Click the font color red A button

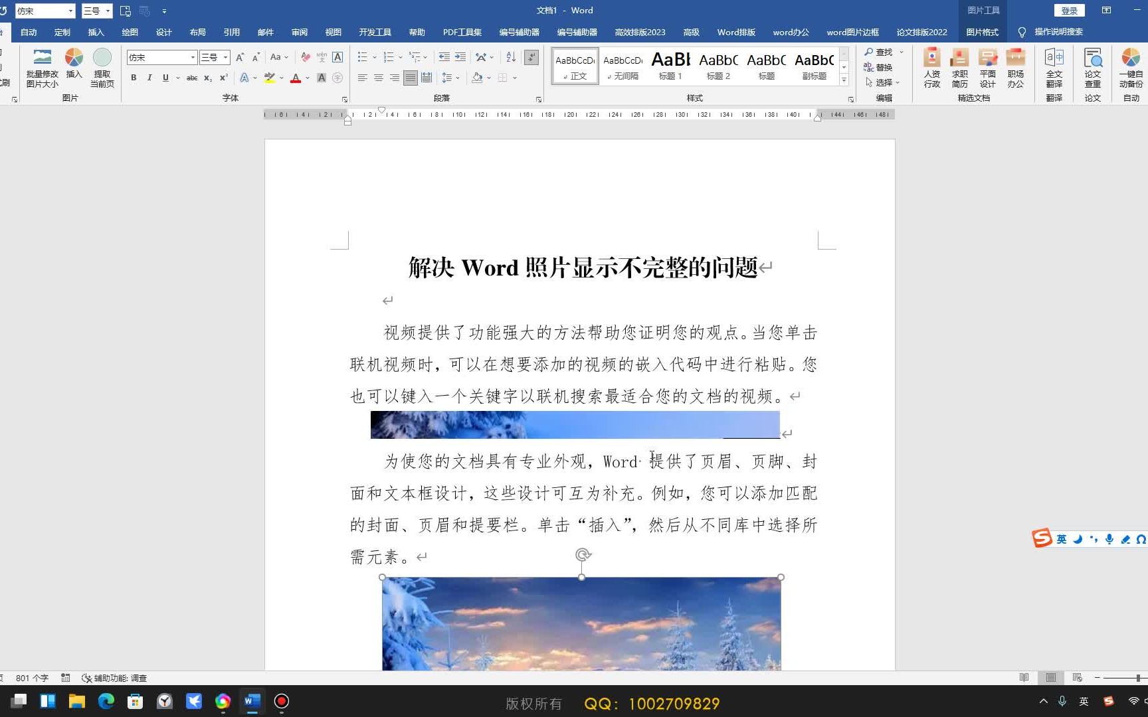click(296, 78)
